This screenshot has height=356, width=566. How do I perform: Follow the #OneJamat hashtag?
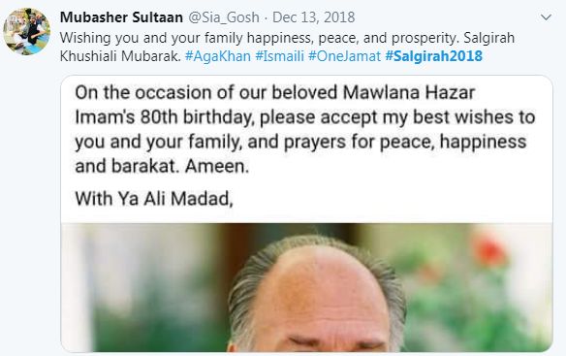pos(344,56)
